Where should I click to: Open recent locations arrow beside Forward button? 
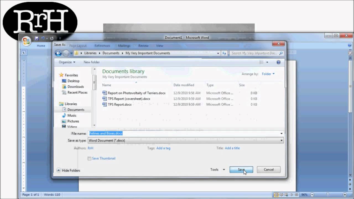coord(71,53)
